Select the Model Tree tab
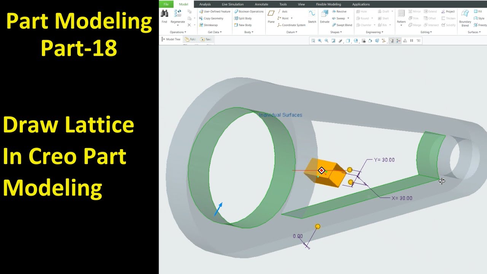Viewport: 487px width, 274px height. click(x=171, y=39)
